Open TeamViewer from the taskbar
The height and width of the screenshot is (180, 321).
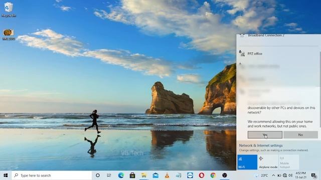click(x=190, y=175)
